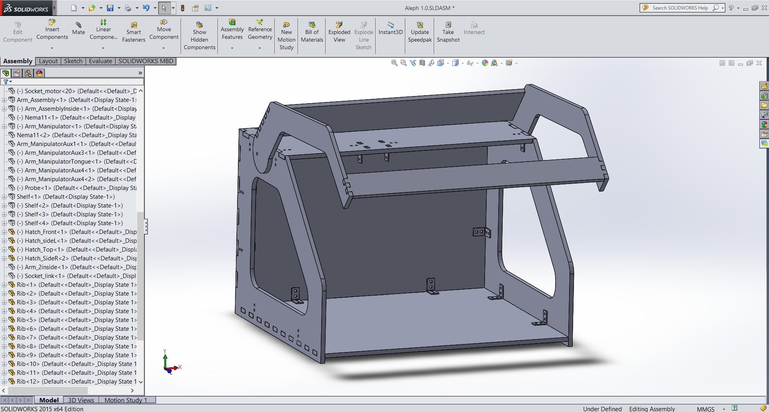The image size is (769, 412).
Task: Click the Mate tool
Action: tap(79, 28)
